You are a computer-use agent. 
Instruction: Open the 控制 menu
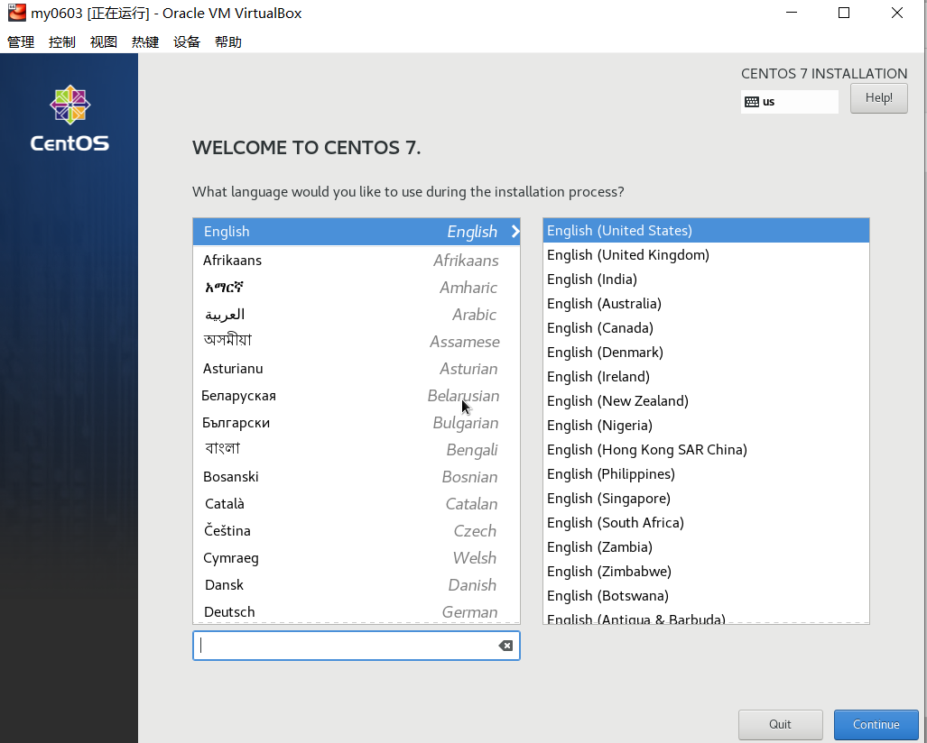62,42
